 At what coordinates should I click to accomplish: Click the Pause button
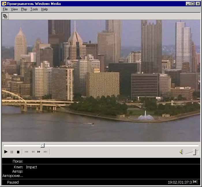[x=12, y=152]
